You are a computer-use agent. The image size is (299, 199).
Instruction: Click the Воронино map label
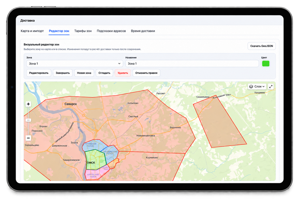click(175, 128)
